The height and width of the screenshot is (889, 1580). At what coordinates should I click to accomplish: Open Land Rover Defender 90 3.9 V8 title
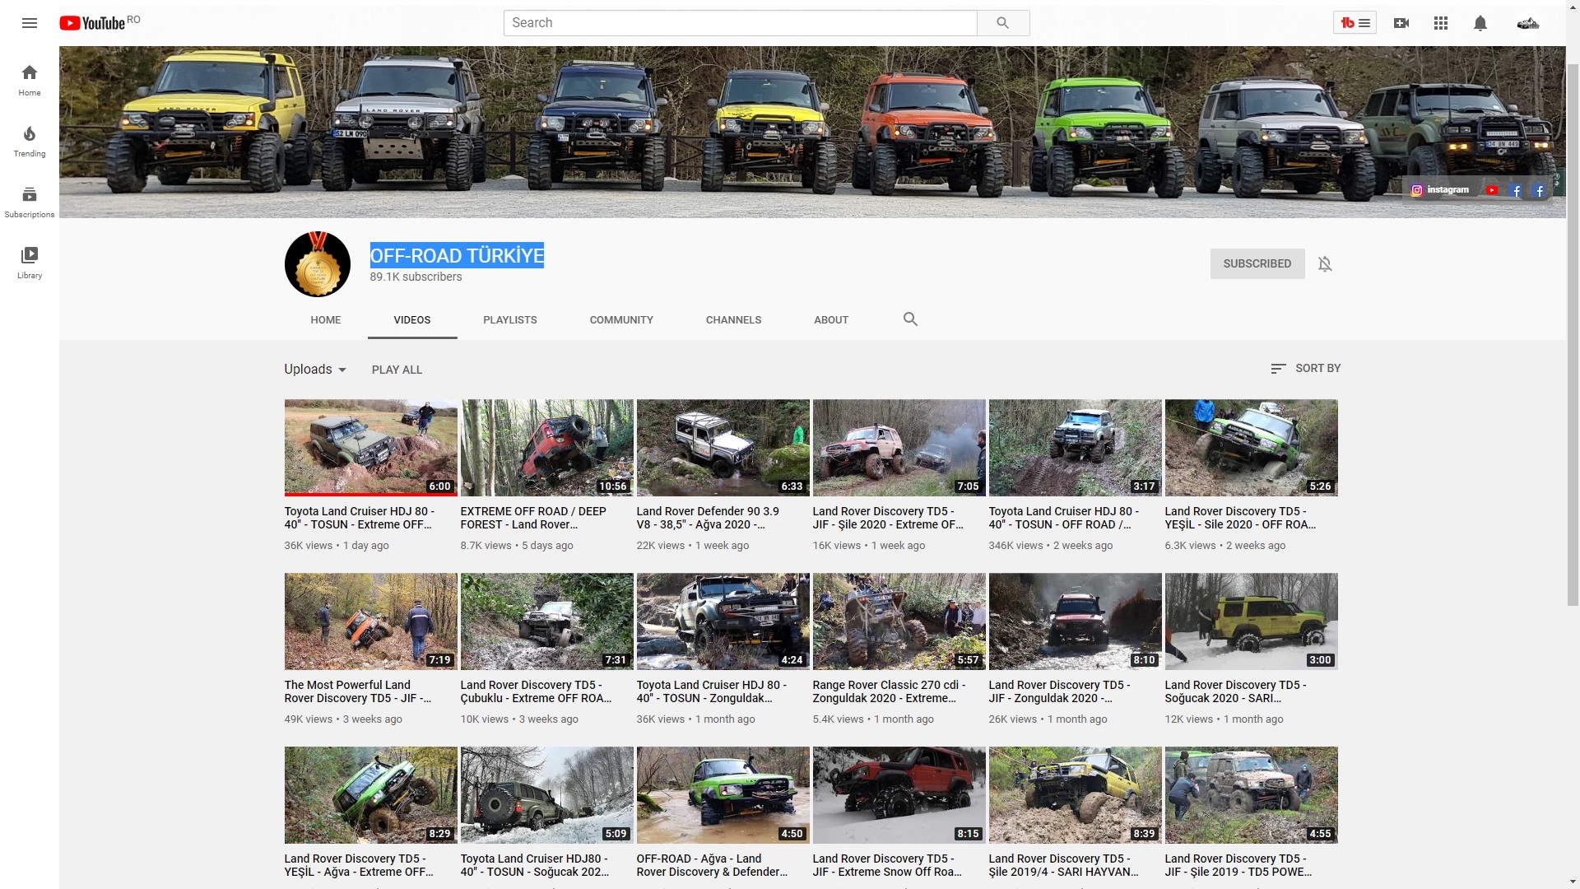(708, 518)
